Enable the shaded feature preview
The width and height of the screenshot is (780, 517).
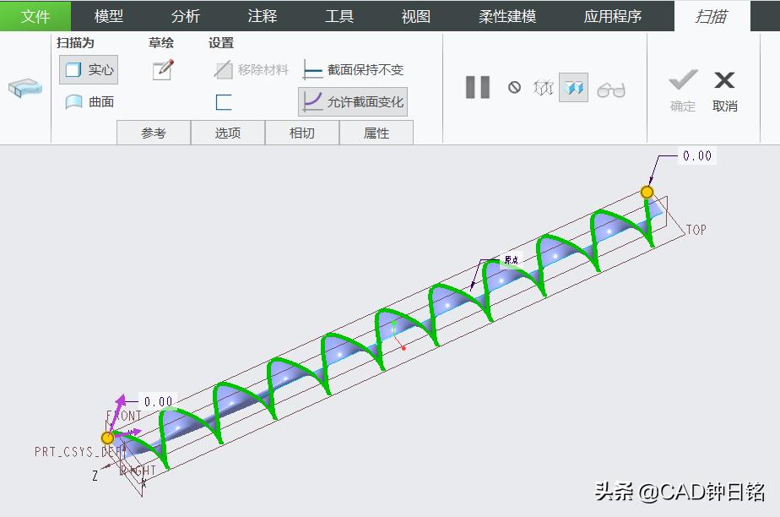pyautogui.click(x=574, y=87)
